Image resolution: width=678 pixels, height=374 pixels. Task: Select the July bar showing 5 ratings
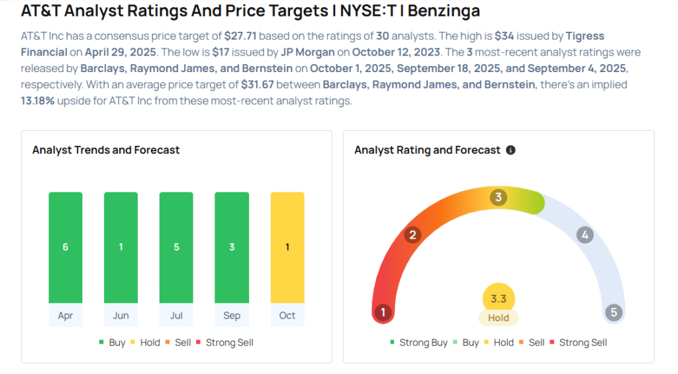point(176,247)
